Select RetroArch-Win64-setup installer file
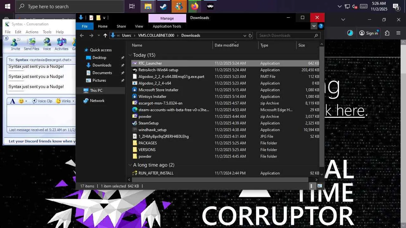This screenshot has width=406, height=228. click(x=226, y=70)
